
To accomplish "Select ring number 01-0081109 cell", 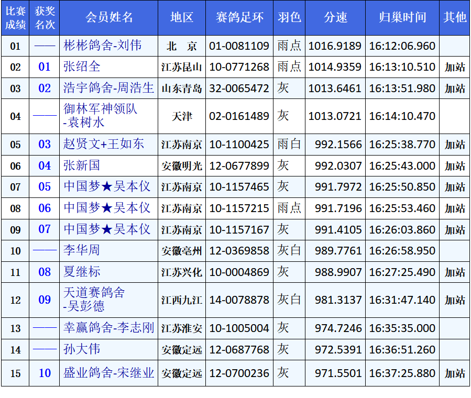I will pos(239,46).
